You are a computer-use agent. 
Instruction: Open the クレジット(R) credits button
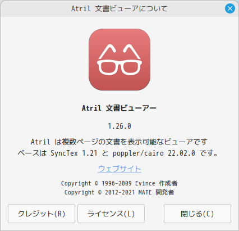coord(42,214)
